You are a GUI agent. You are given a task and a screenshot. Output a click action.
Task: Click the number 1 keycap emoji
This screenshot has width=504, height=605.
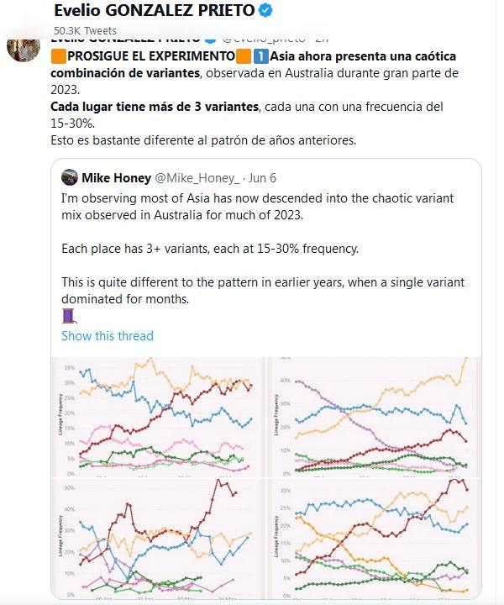point(261,57)
